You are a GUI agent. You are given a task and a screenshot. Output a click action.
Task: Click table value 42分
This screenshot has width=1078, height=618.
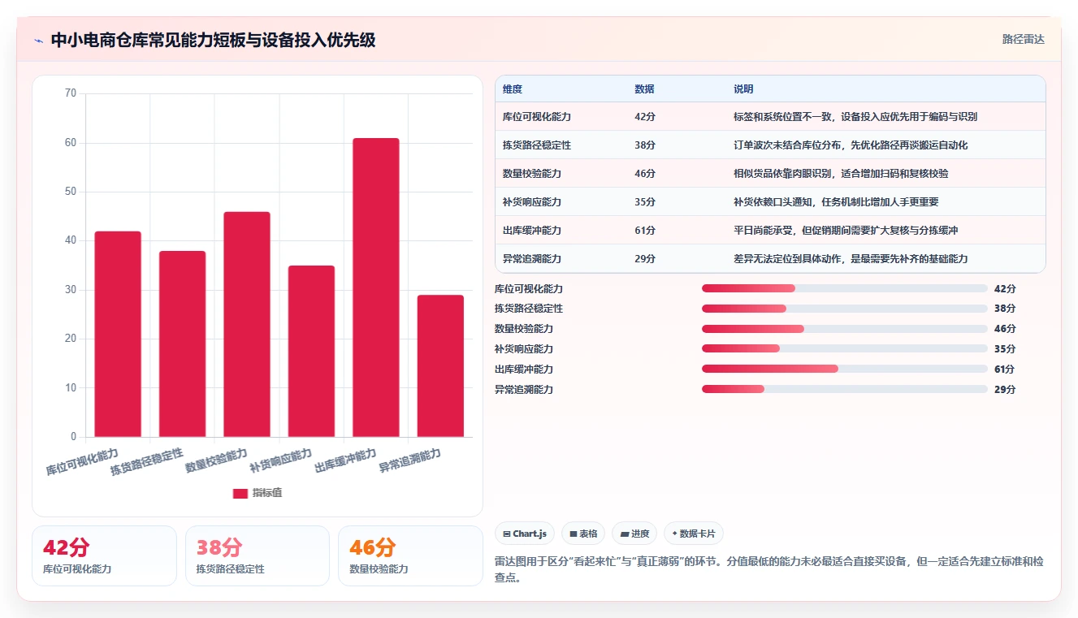click(x=645, y=117)
